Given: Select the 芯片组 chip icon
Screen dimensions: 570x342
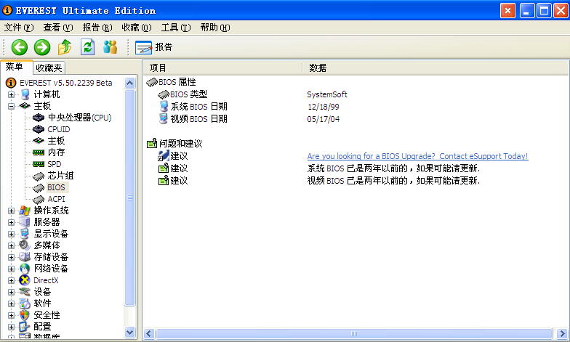Looking at the screenshot, I should point(38,176).
